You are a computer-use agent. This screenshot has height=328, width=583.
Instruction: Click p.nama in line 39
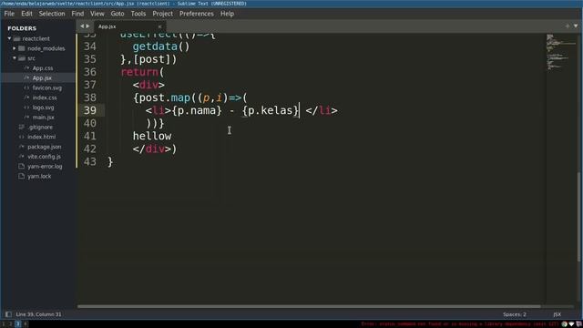[197, 110]
